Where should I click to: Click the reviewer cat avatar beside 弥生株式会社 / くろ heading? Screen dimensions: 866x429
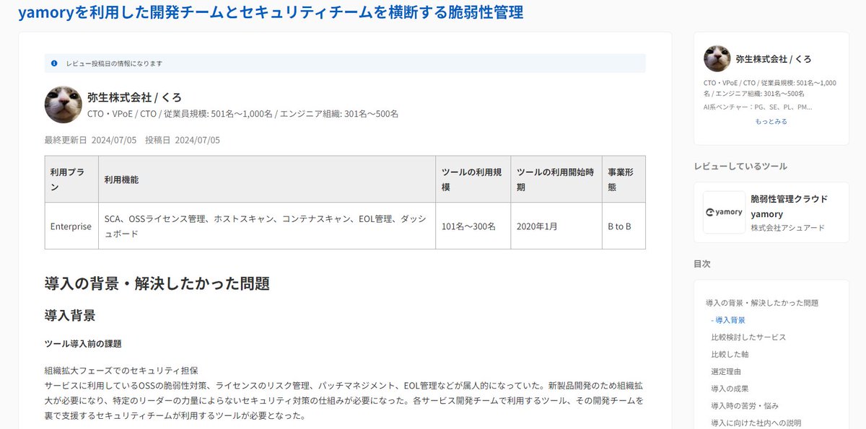(x=64, y=105)
